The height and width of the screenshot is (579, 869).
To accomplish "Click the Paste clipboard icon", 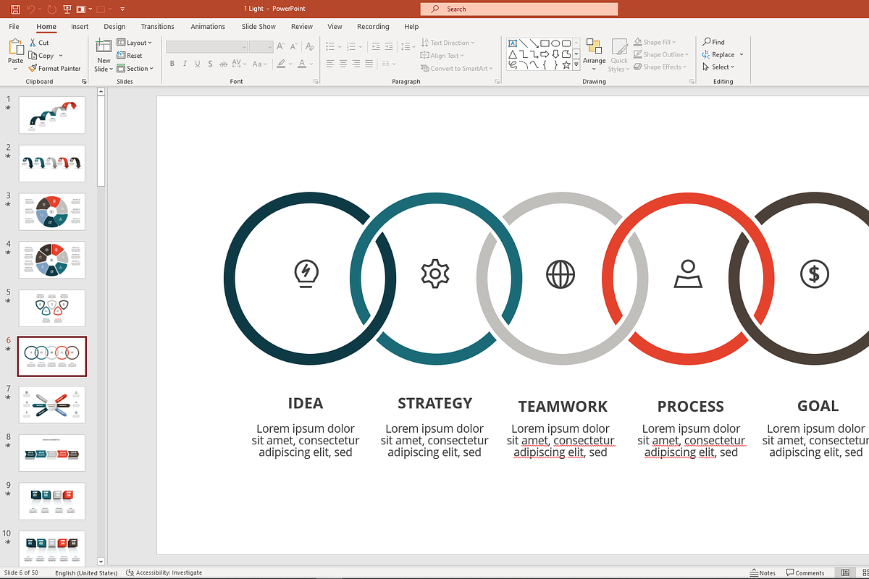I will [16, 47].
